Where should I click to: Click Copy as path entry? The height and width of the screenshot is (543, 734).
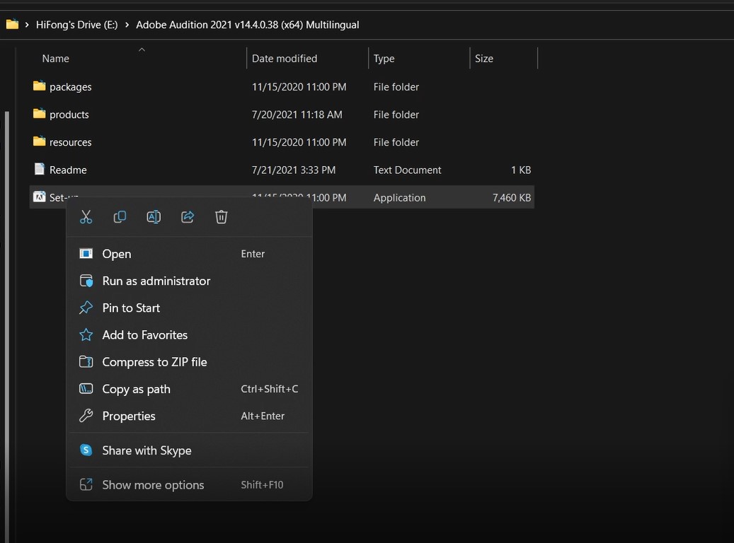coord(136,389)
